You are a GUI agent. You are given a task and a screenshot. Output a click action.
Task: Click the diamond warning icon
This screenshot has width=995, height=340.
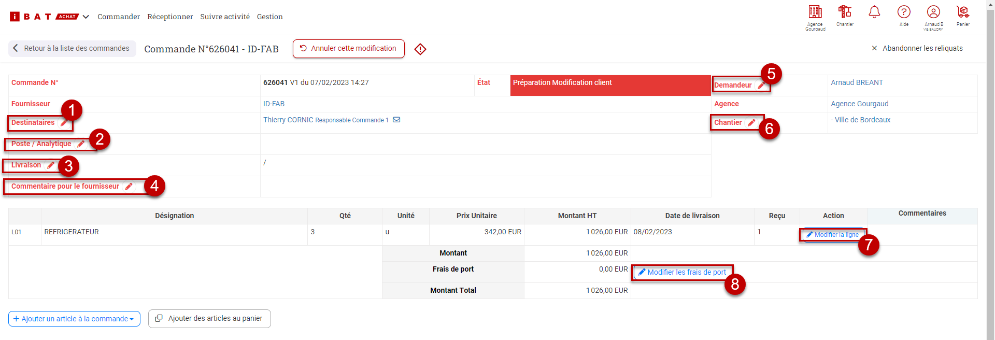tap(420, 49)
